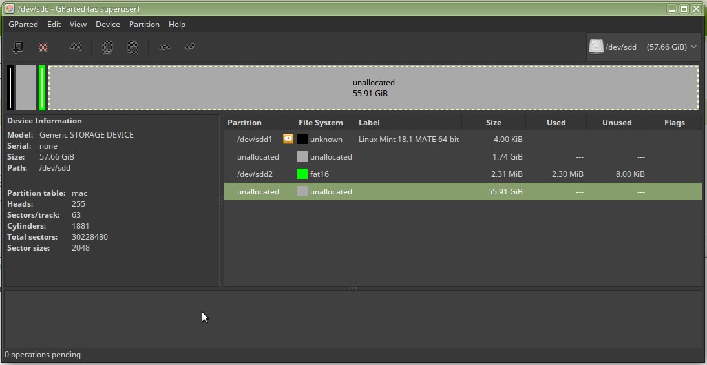Open the View menu
The image size is (707, 365).
pos(78,25)
